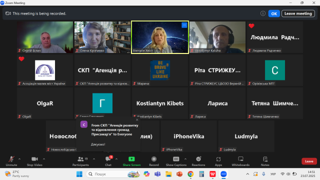Viewport: 320px width, 180px height.
Task: Expand the Show Captions options arrow
Action: point(185,159)
